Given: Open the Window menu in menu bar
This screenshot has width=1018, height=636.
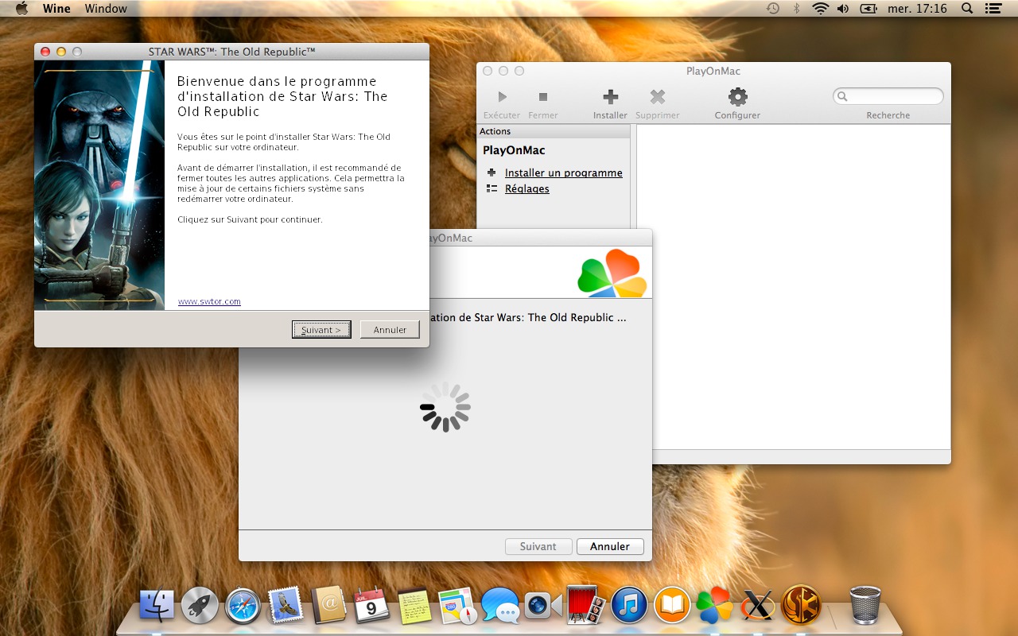Looking at the screenshot, I should [106, 9].
